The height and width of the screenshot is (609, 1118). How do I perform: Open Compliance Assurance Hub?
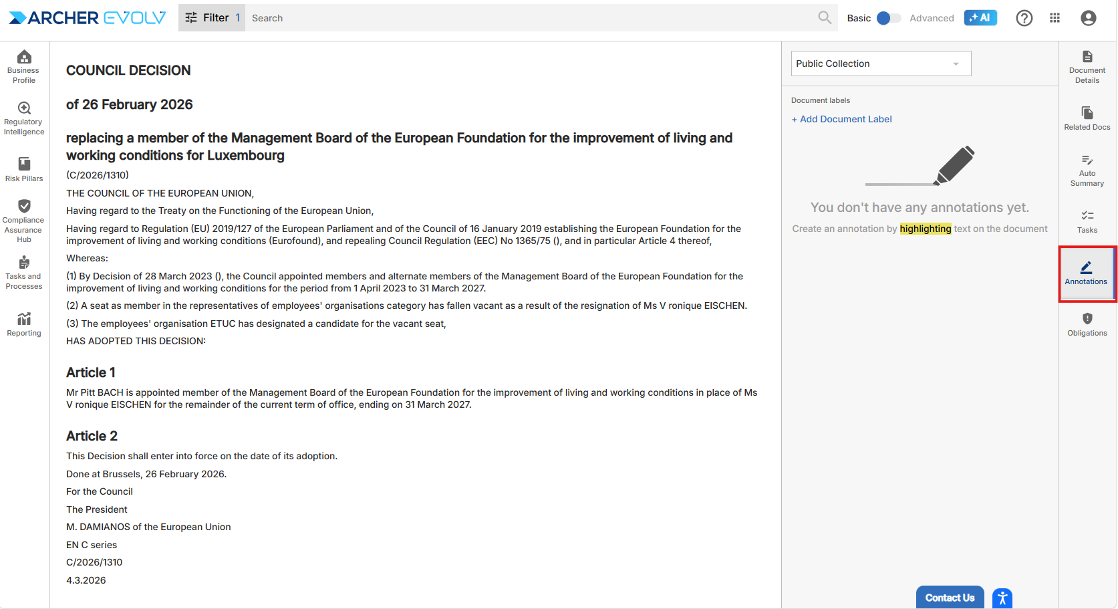click(x=24, y=220)
